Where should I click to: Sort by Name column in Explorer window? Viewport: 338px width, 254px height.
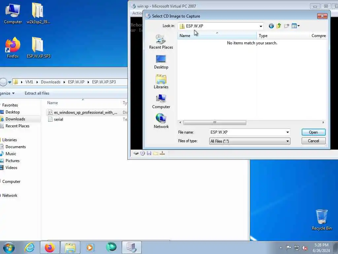83,103
